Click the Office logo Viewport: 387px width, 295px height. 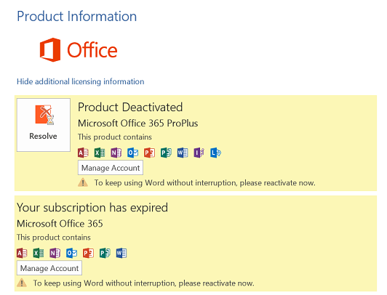79,50
